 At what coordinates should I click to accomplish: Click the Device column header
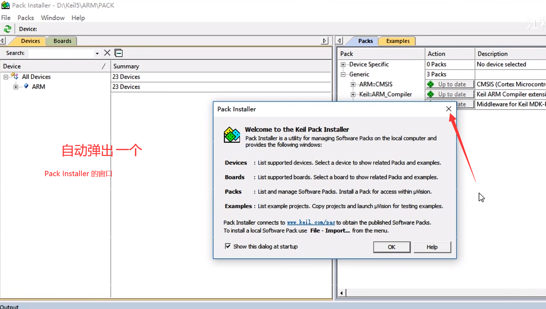point(55,66)
